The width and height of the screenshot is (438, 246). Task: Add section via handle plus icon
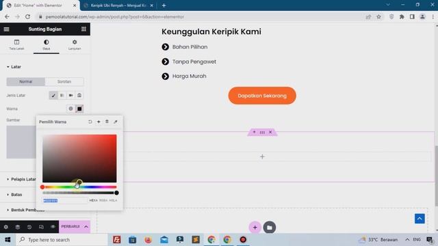[x=254, y=132]
